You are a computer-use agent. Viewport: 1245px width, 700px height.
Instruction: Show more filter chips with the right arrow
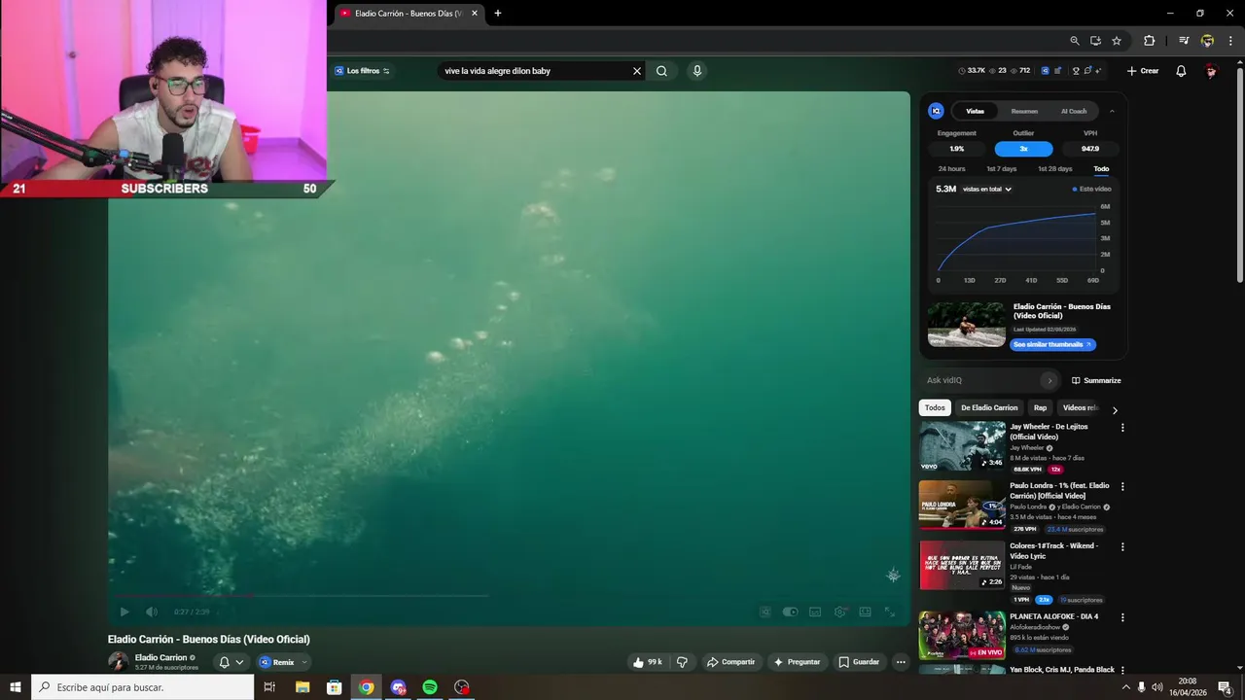[x=1115, y=410]
